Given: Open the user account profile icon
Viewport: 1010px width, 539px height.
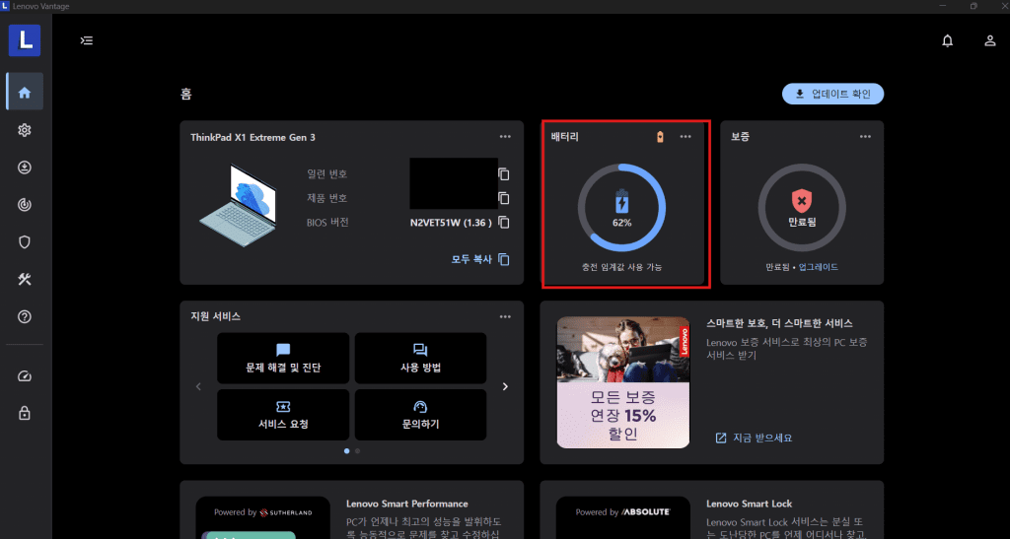Looking at the screenshot, I should (x=989, y=40).
